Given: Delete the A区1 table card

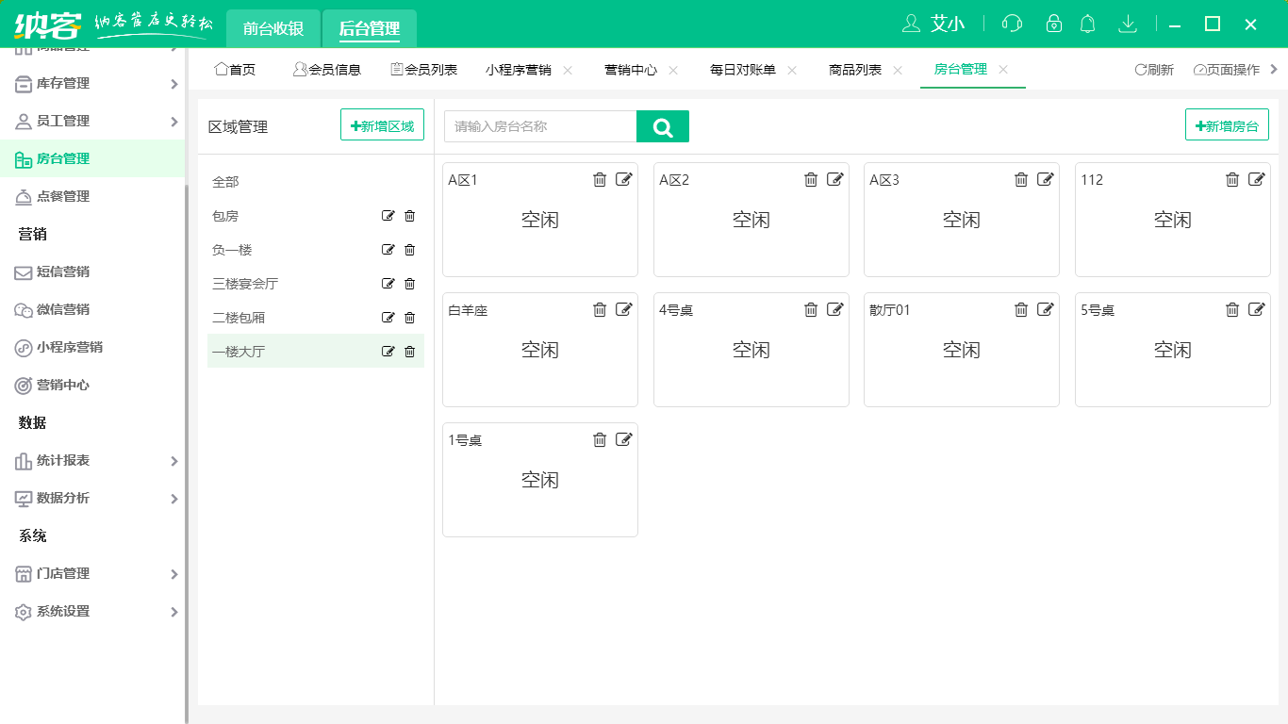Looking at the screenshot, I should [600, 179].
